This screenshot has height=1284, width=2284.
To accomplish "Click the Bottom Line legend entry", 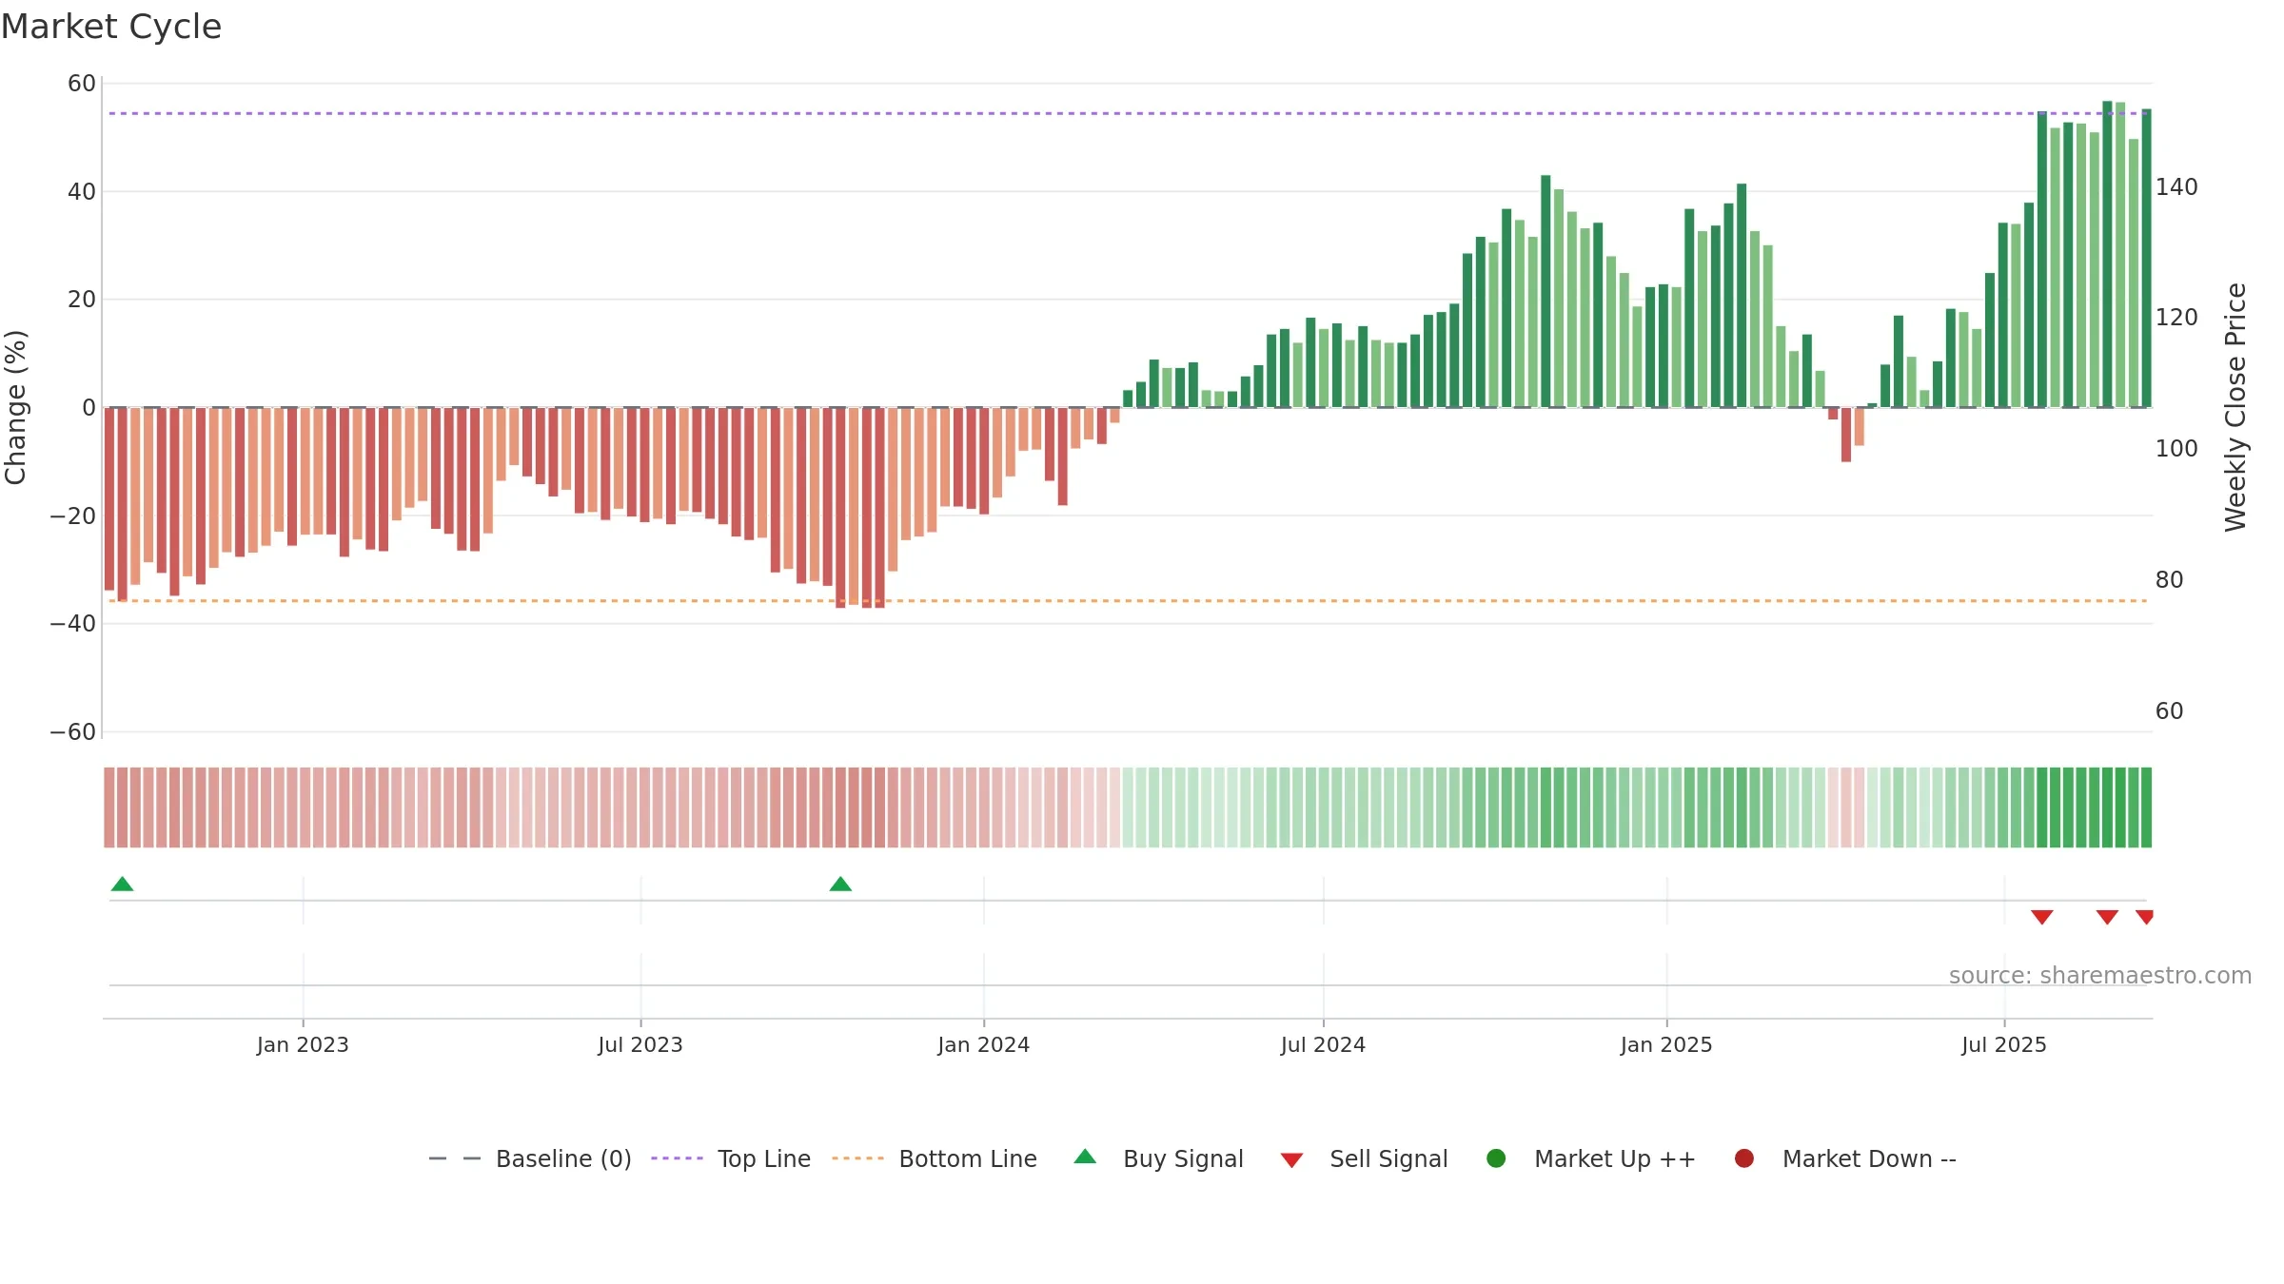I will coord(935,1158).
